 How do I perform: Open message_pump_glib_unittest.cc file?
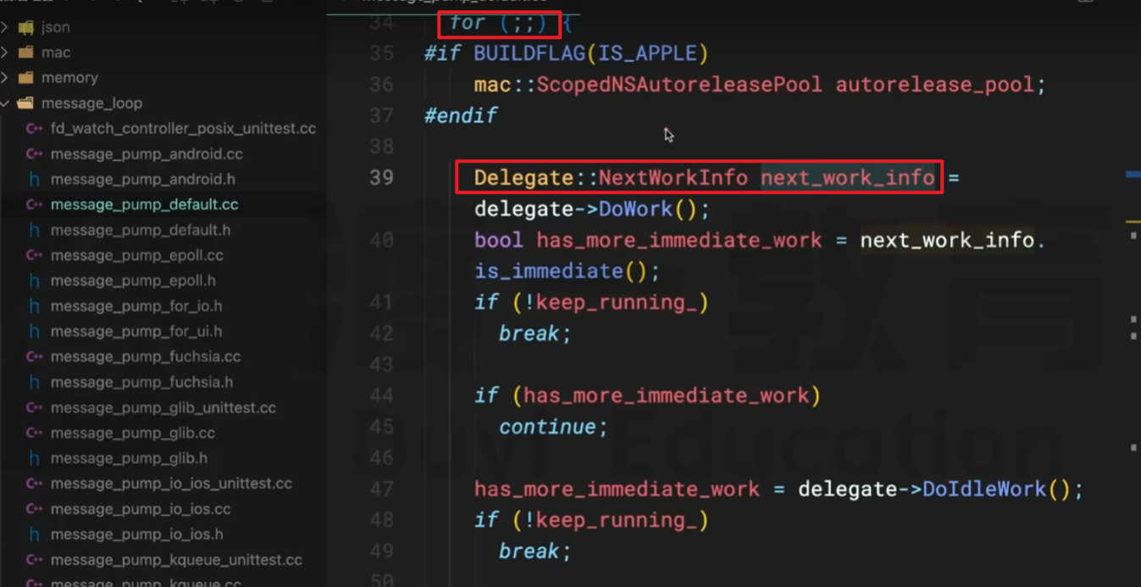[163, 407]
